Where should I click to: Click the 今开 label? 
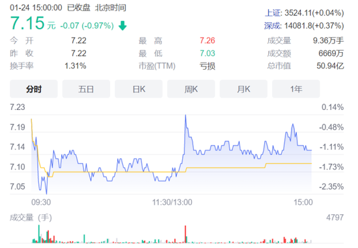pyautogui.click(x=21, y=40)
